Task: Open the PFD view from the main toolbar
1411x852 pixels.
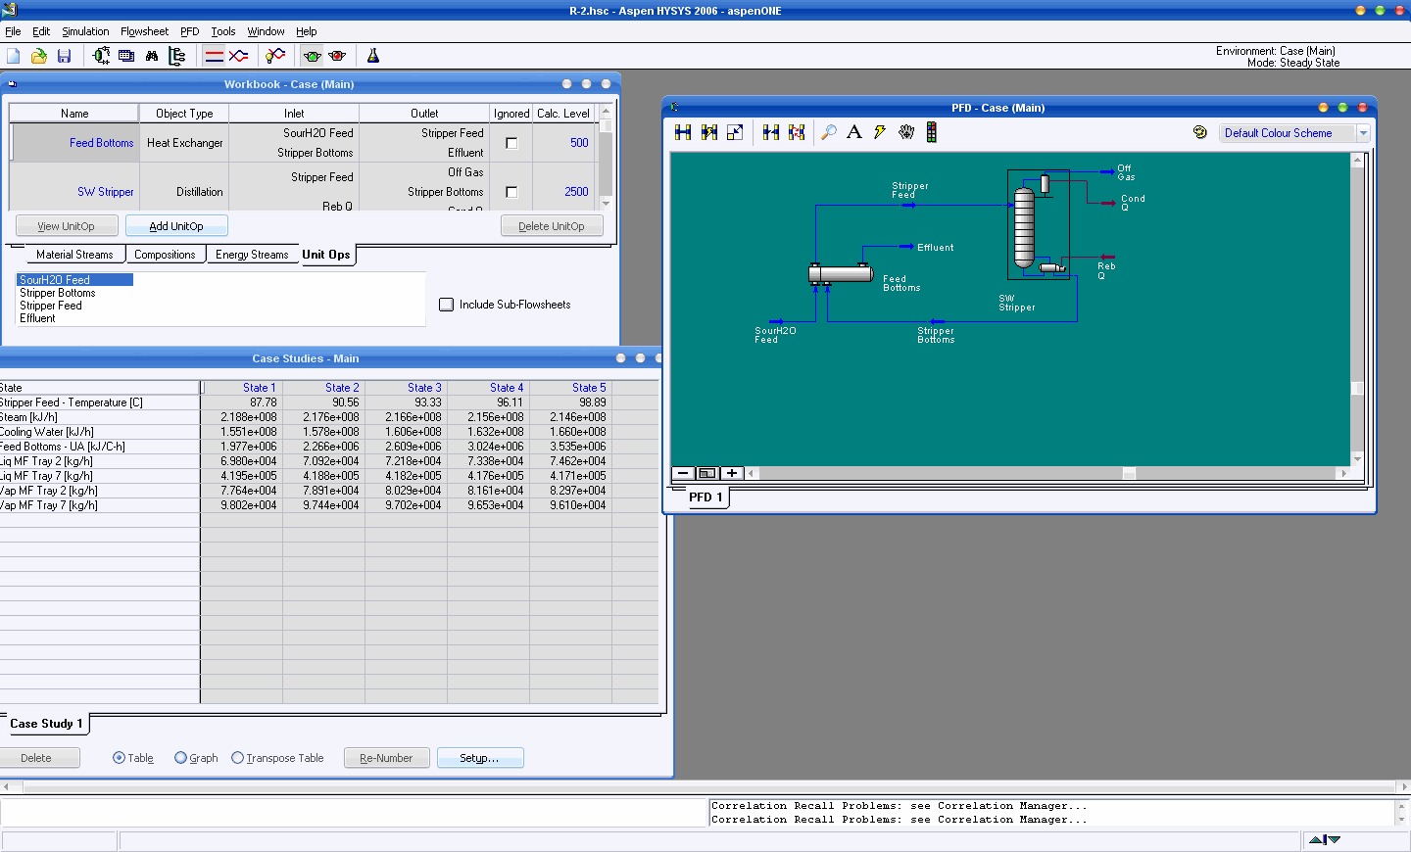Action: 101,56
